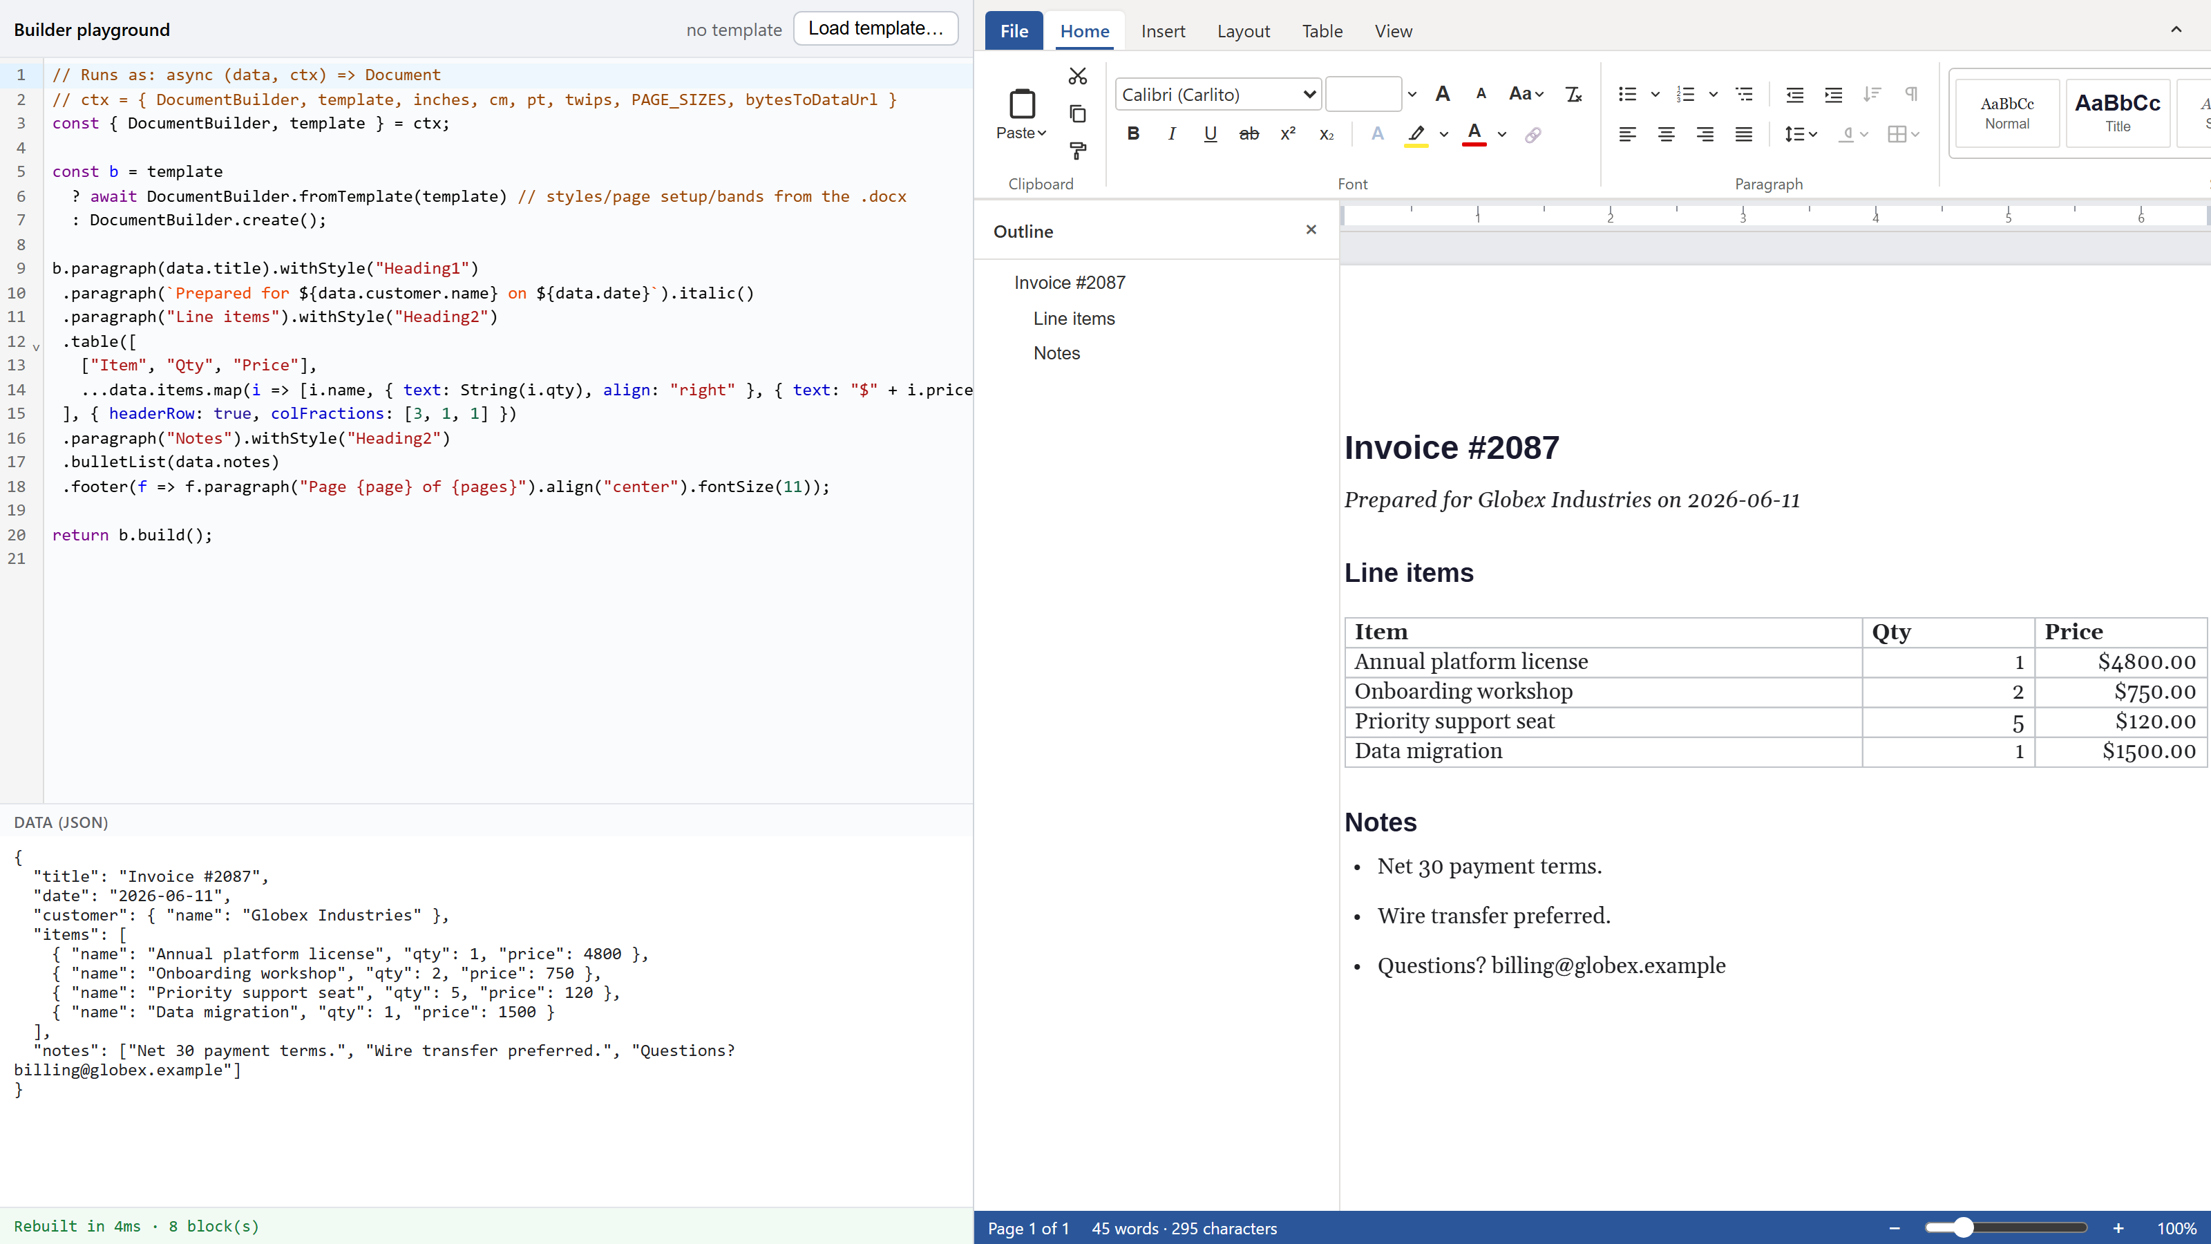Select the Title style thumbnail
The width and height of the screenshot is (2211, 1244).
tap(2118, 113)
